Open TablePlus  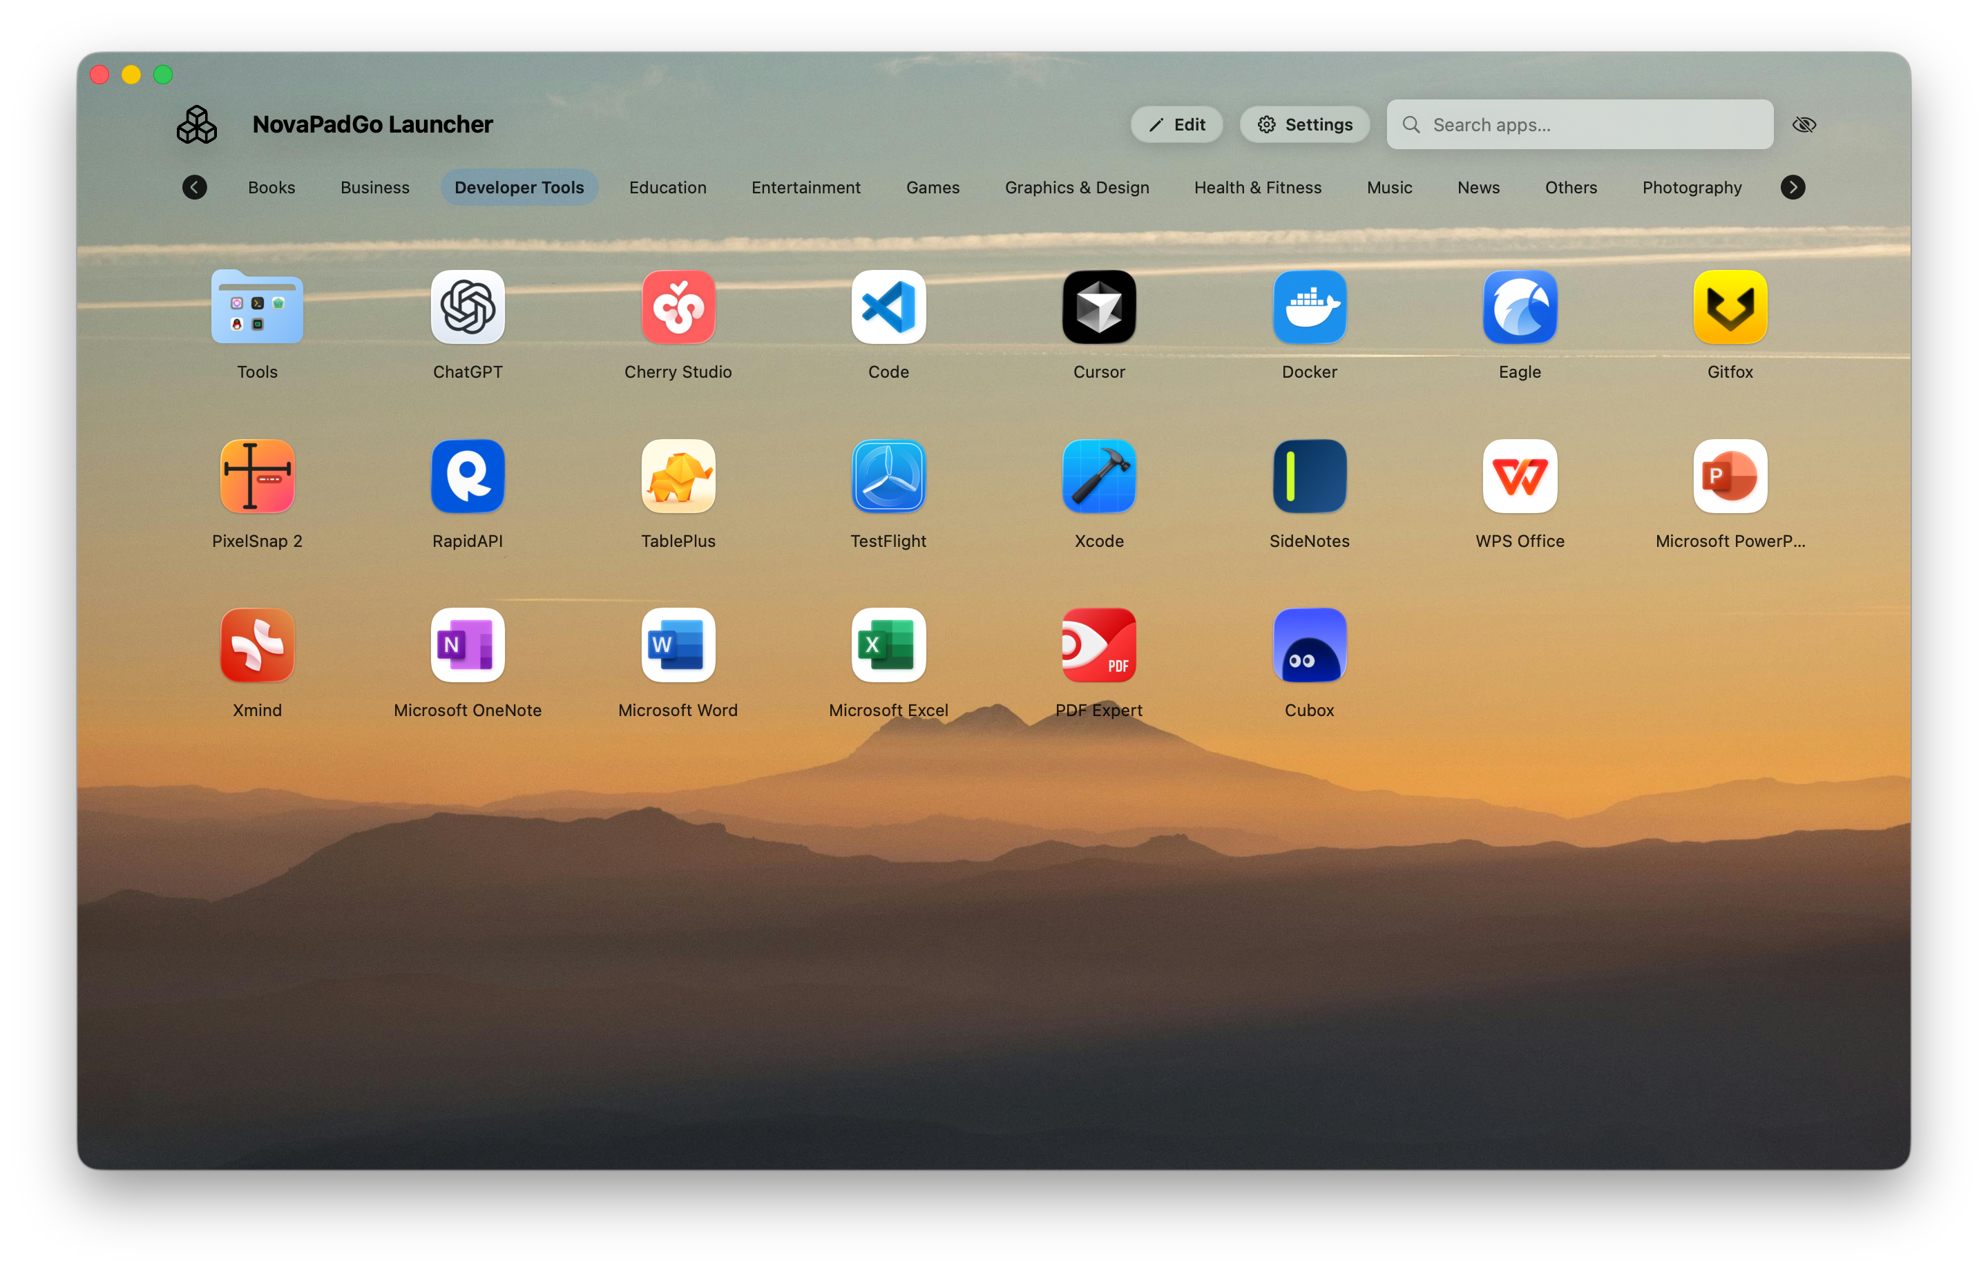[x=678, y=476]
